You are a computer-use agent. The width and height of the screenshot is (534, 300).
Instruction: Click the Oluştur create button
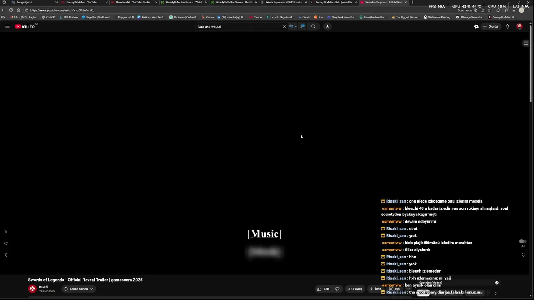tap(491, 26)
